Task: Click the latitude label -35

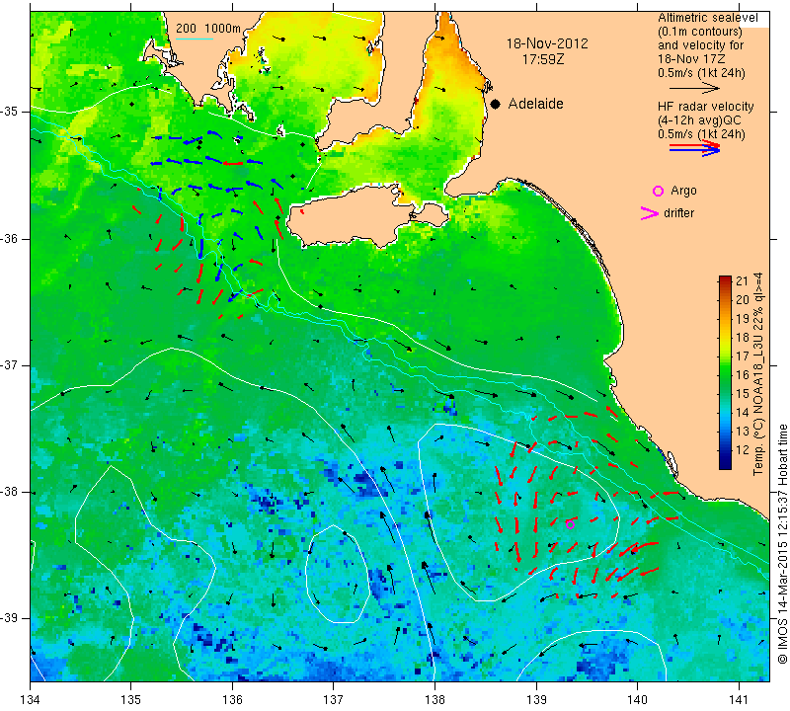Action: (10, 112)
